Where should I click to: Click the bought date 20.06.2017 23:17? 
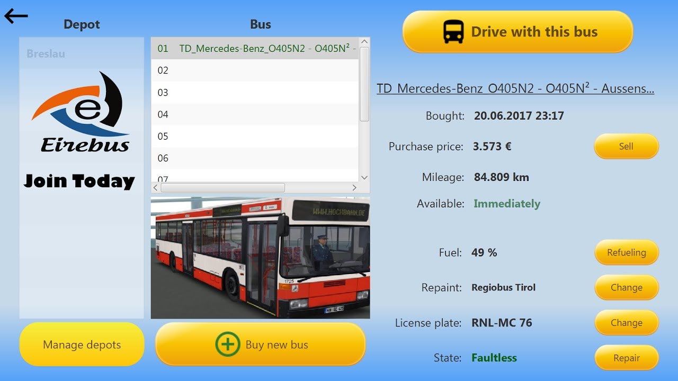tap(519, 115)
